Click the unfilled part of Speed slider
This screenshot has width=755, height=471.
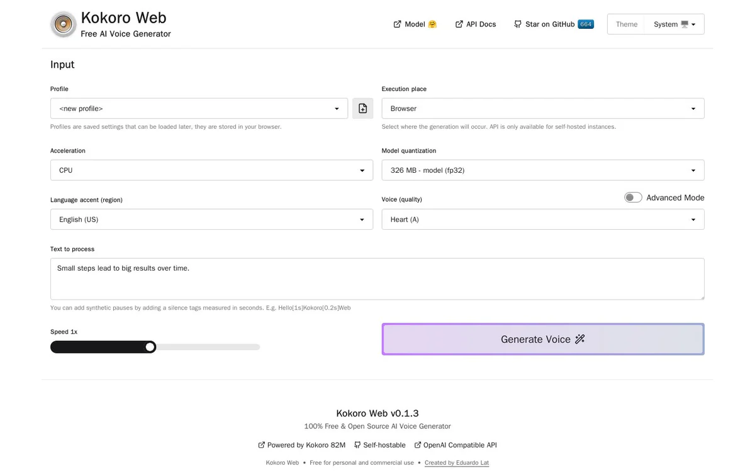(208, 347)
